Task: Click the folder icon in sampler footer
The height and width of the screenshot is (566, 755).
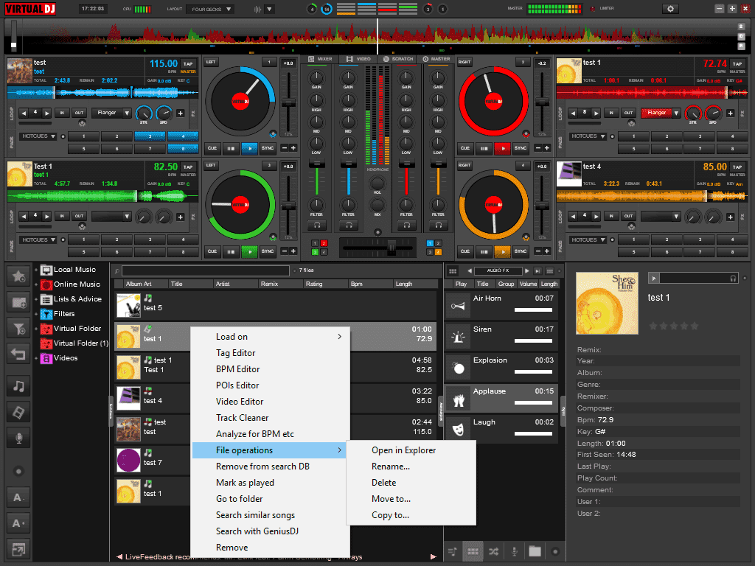Action: (x=535, y=551)
